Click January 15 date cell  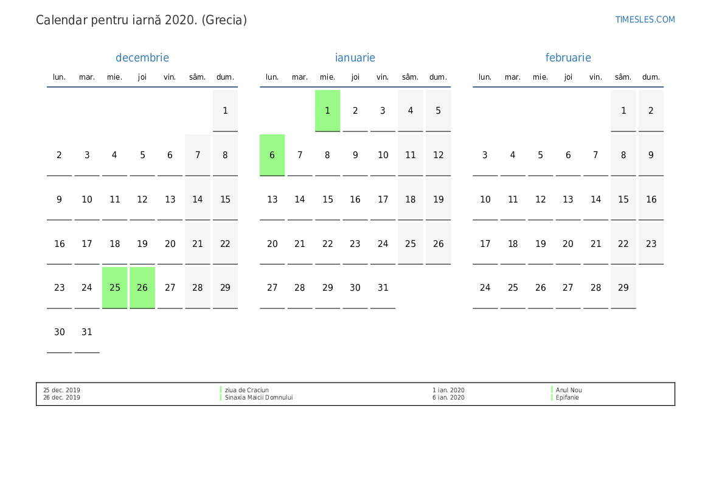tap(327, 199)
